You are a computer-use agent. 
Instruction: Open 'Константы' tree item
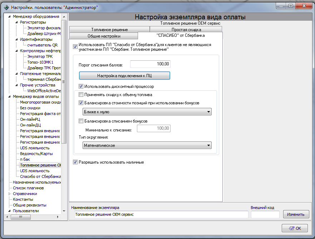point(23,199)
